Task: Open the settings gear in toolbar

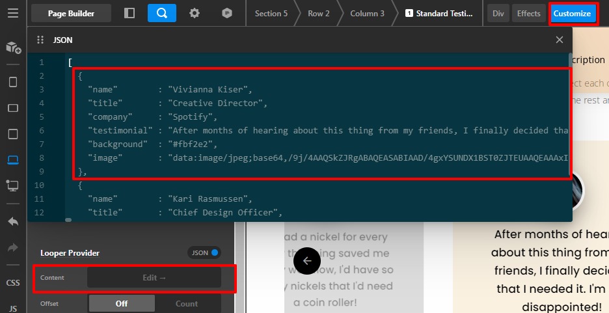Action: pyautogui.click(x=195, y=13)
